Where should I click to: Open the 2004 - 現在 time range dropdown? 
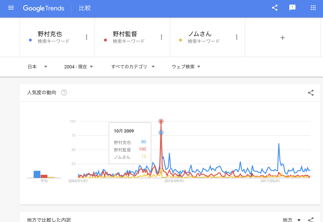coord(79,67)
